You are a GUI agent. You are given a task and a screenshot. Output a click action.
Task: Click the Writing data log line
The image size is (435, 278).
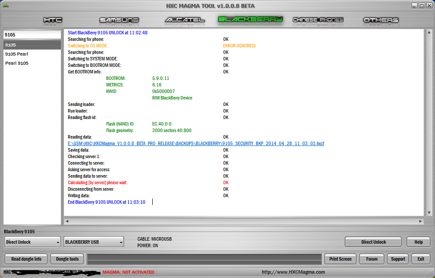[x=79, y=195]
